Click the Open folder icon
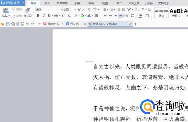 [3, 24]
